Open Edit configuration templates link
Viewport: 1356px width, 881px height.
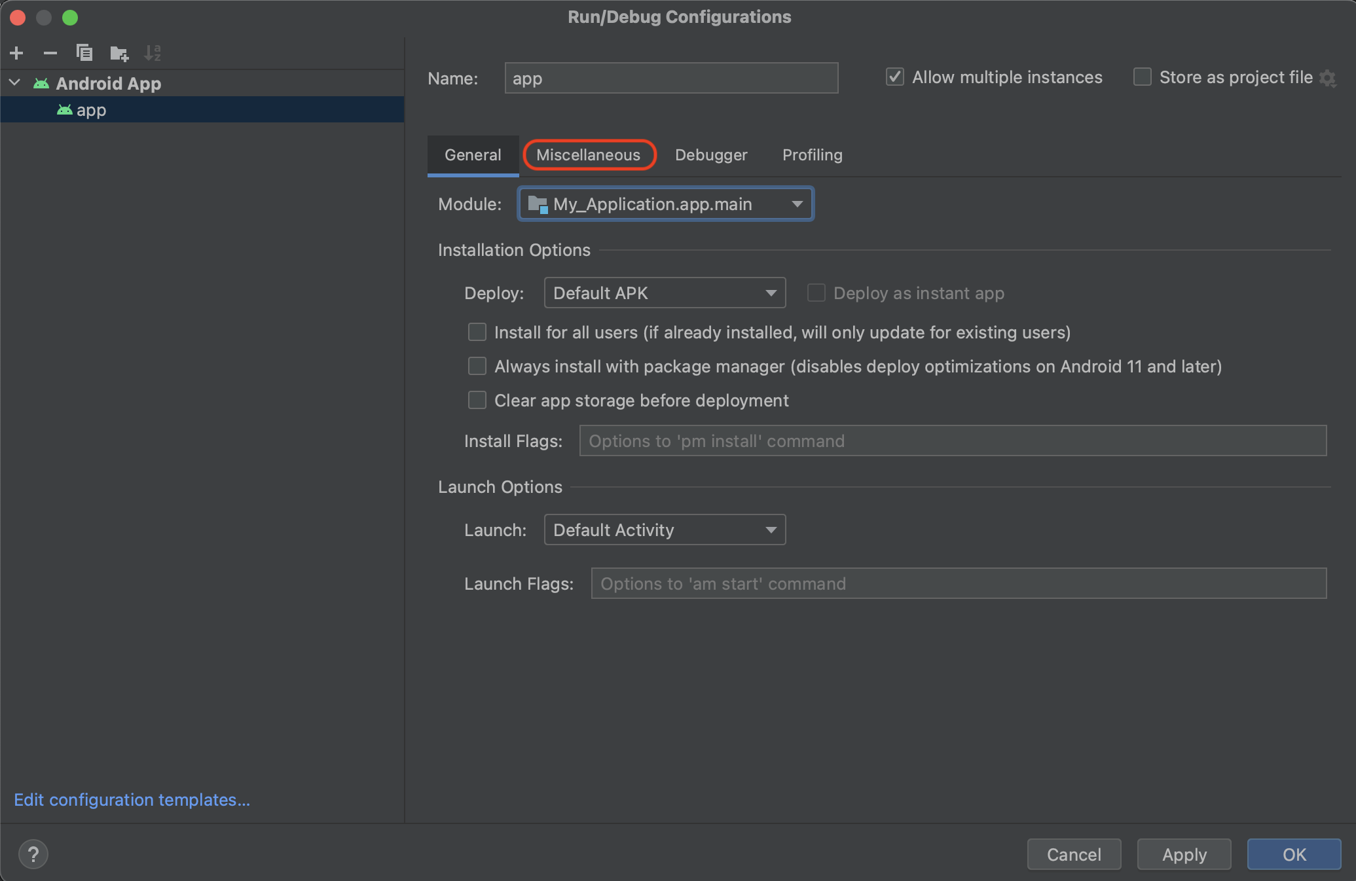pos(132,800)
